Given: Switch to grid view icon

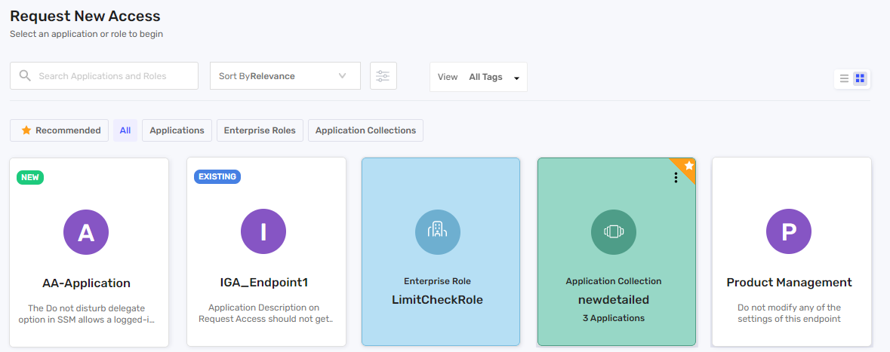Looking at the screenshot, I should [860, 79].
